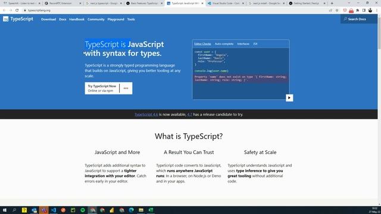Click the page vertical scrollbar thumb
381x214 pixels.
[379, 33]
